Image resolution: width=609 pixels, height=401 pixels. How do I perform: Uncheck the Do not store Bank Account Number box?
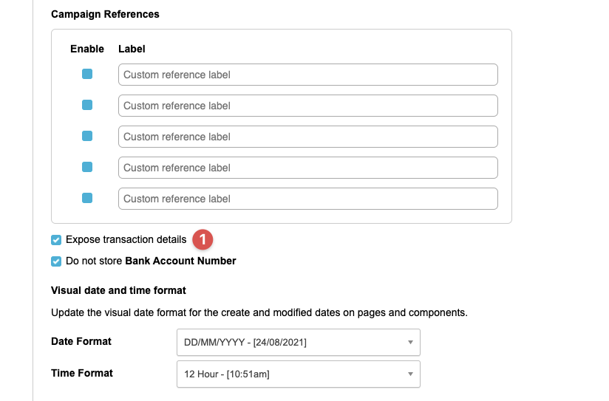coord(56,261)
